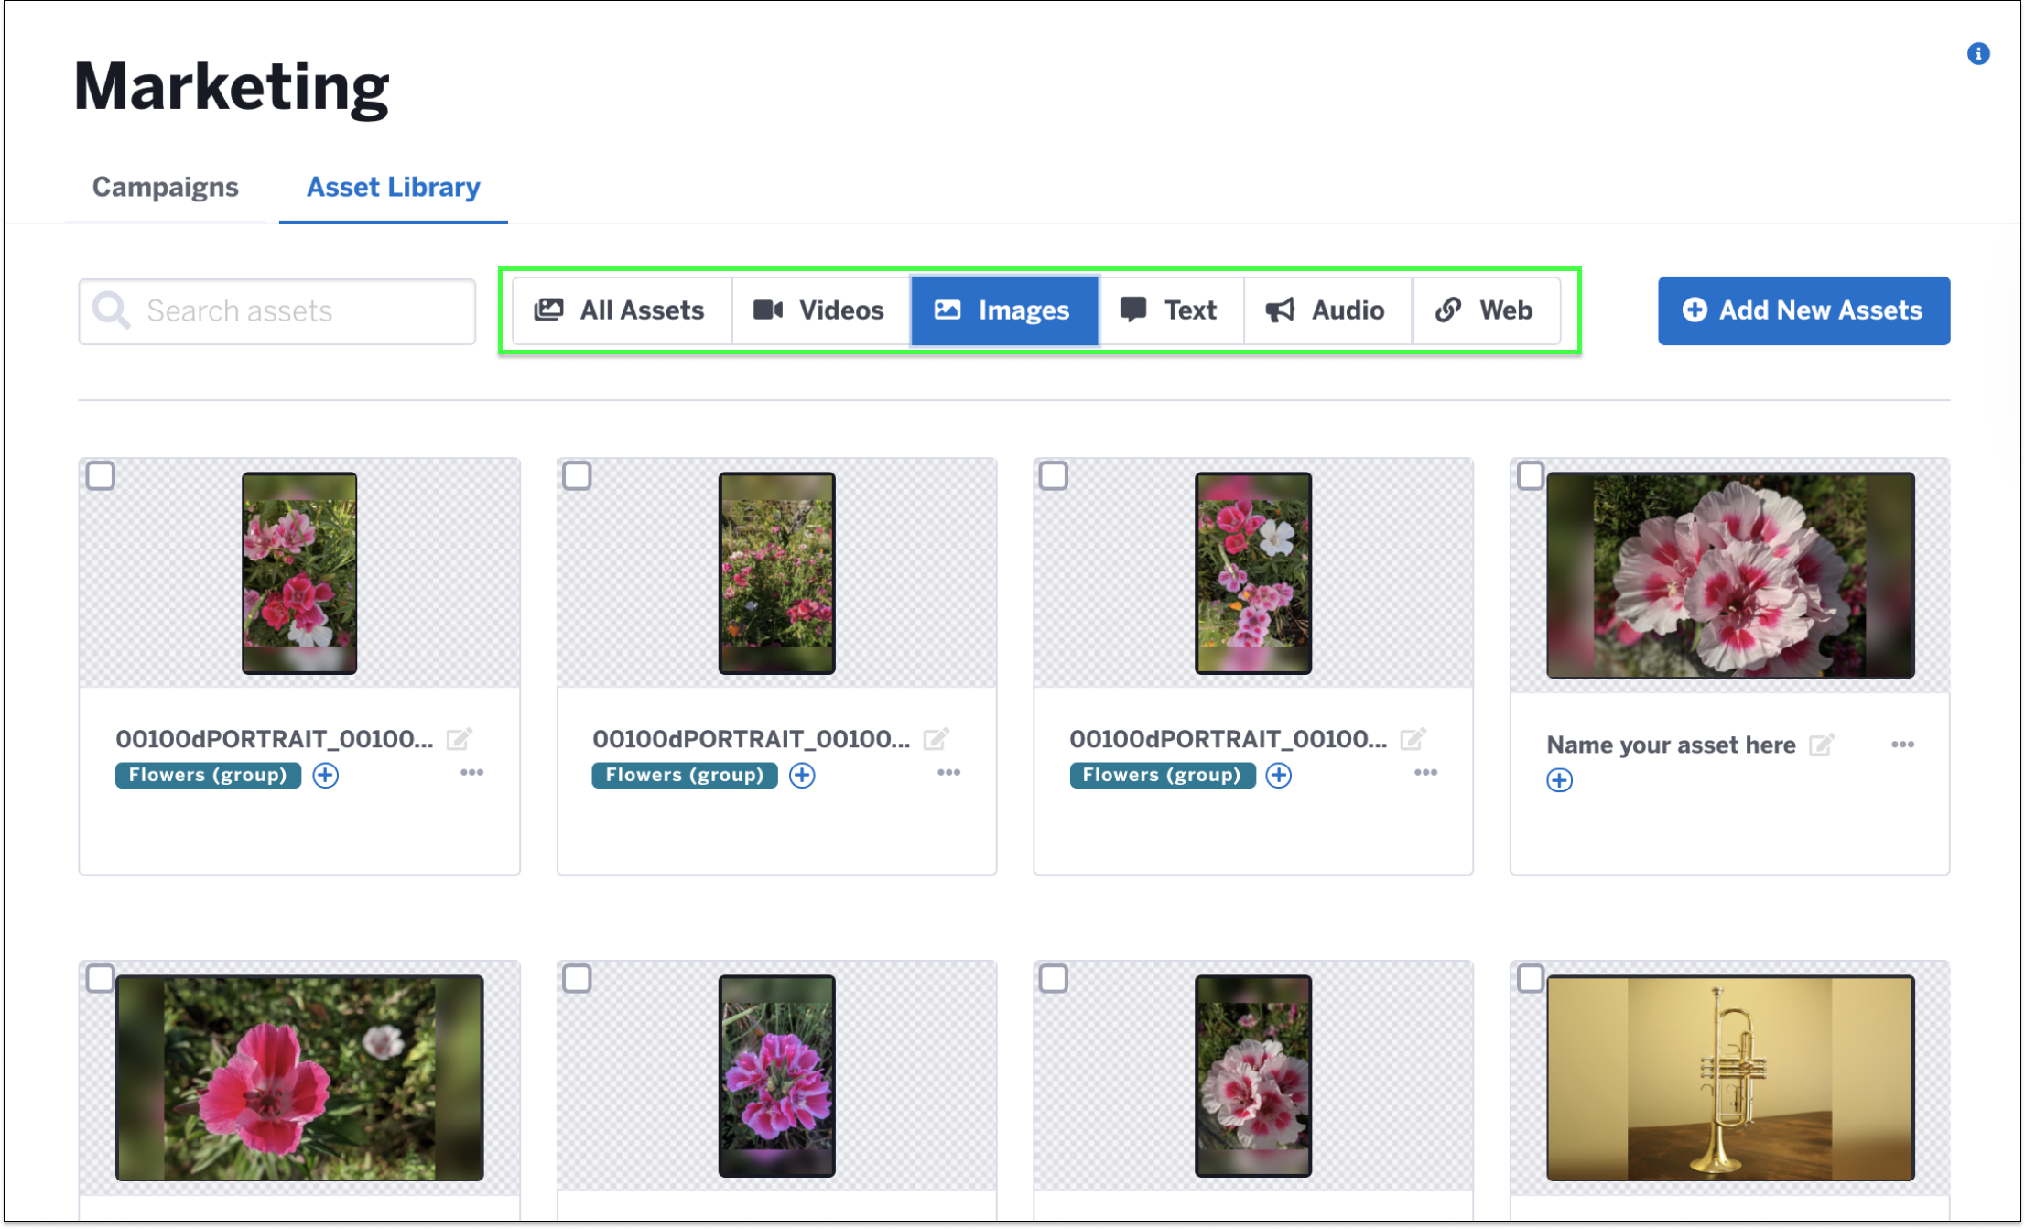The height and width of the screenshot is (1229, 2025).
Task: Select checkbox on first portrait flower asset
Action: click(x=101, y=476)
